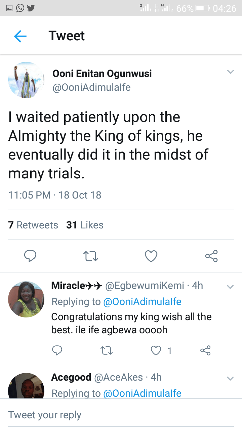The width and height of the screenshot is (242, 430).
Task: Open Miracle's profile avatar
Action: click(26, 299)
